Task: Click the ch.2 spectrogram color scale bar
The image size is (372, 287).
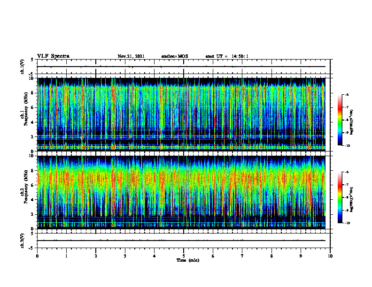Action: tap(340, 197)
